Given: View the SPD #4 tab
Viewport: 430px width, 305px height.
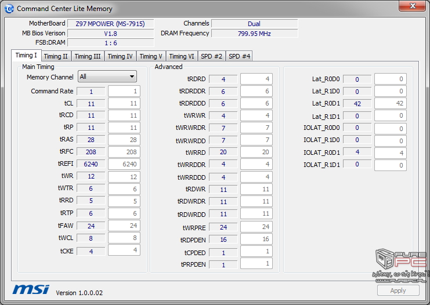Looking at the screenshot, I should tap(239, 56).
